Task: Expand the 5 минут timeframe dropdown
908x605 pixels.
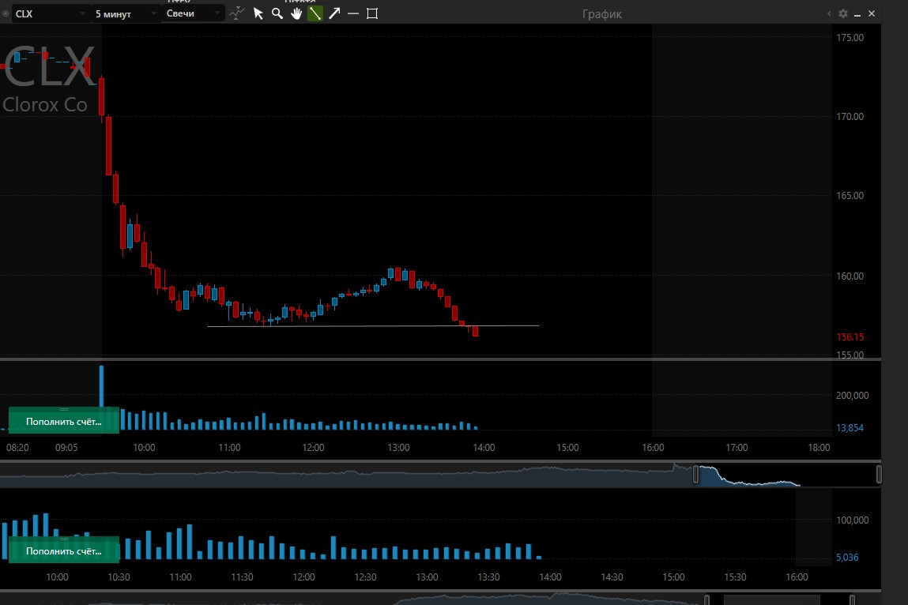Action: pos(125,13)
